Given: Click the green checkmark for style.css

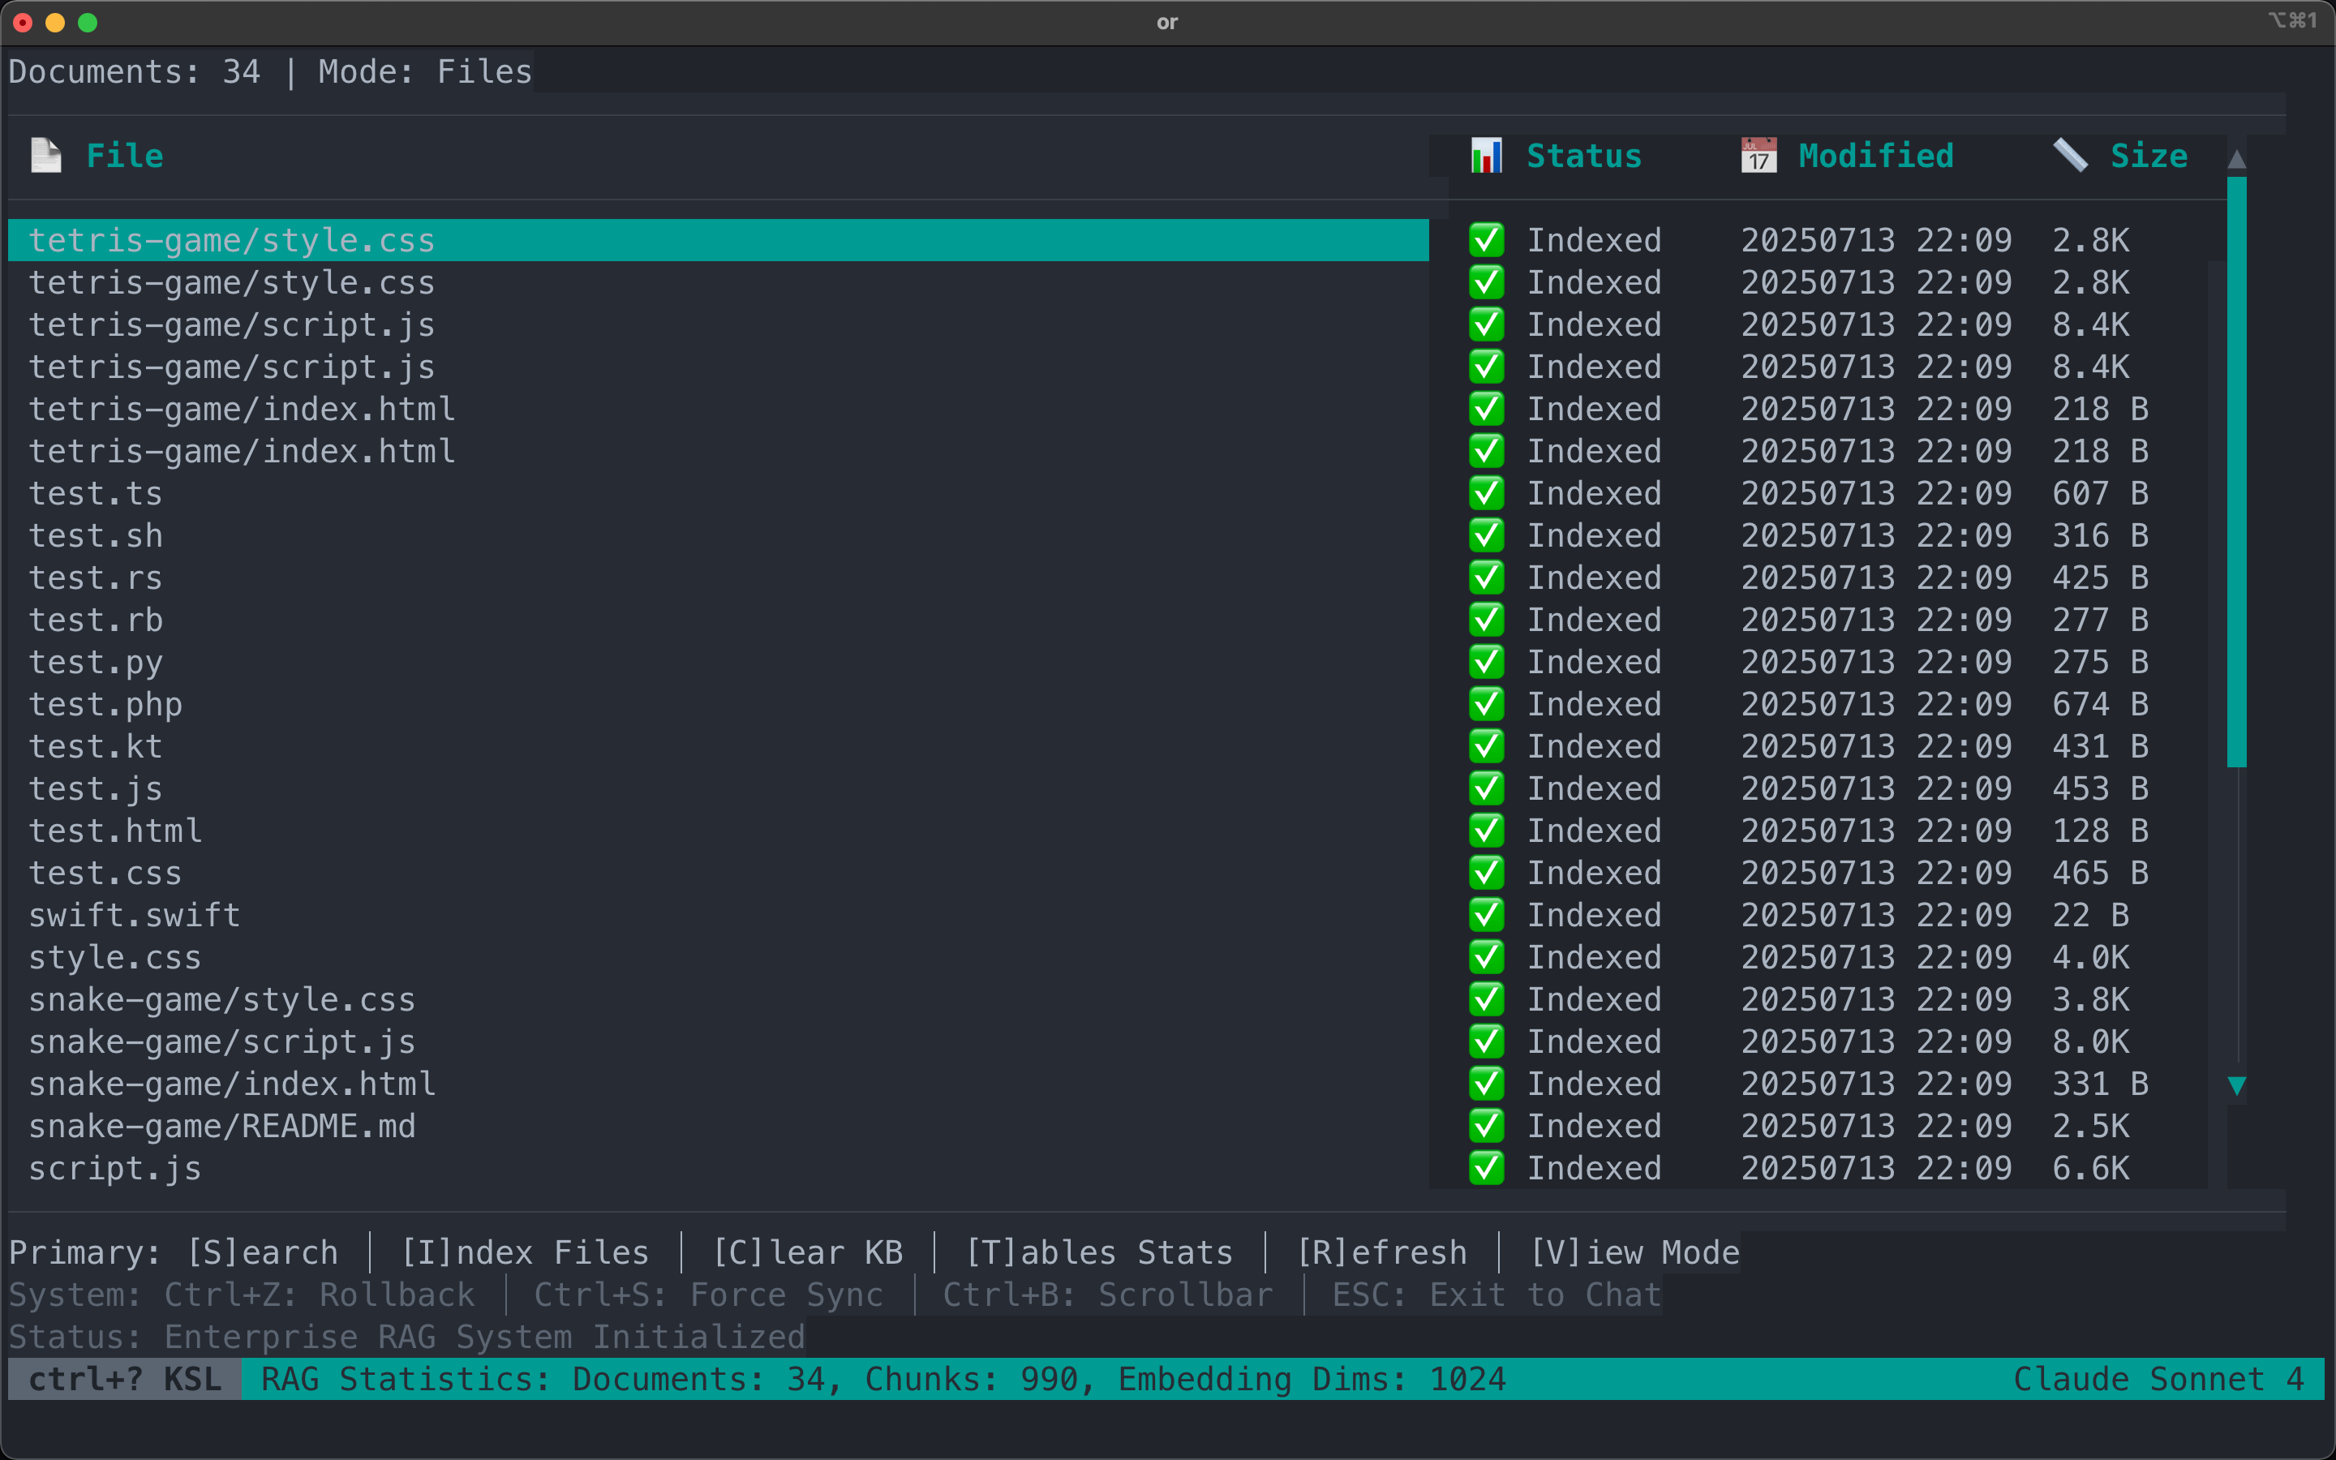Looking at the screenshot, I should [1487, 958].
